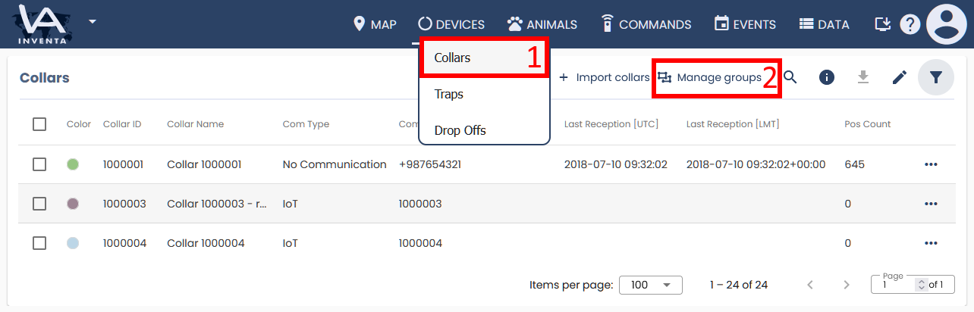The height and width of the screenshot is (312, 974).
Task: Expand the Items per page dropdown
Action: click(651, 285)
